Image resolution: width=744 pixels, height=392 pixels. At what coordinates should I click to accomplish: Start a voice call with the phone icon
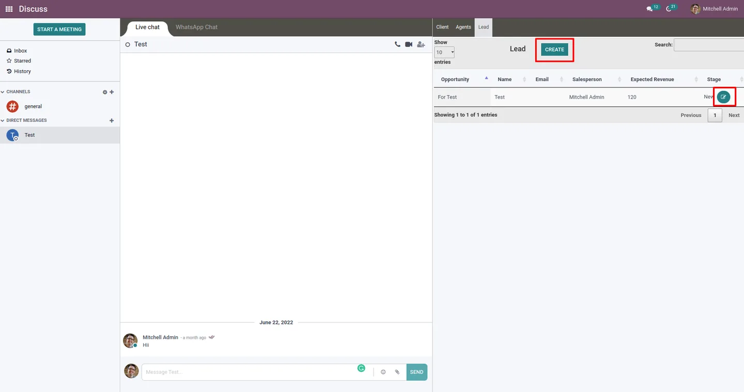[x=397, y=44]
